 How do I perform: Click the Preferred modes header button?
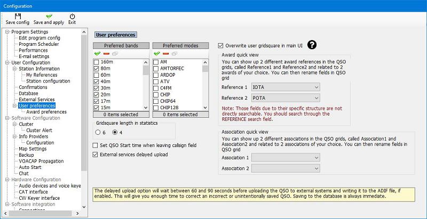point(180,46)
